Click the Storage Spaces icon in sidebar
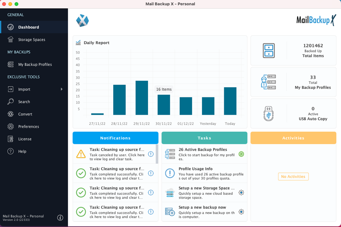This screenshot has width=341, height=227. [x=11, y=39]
